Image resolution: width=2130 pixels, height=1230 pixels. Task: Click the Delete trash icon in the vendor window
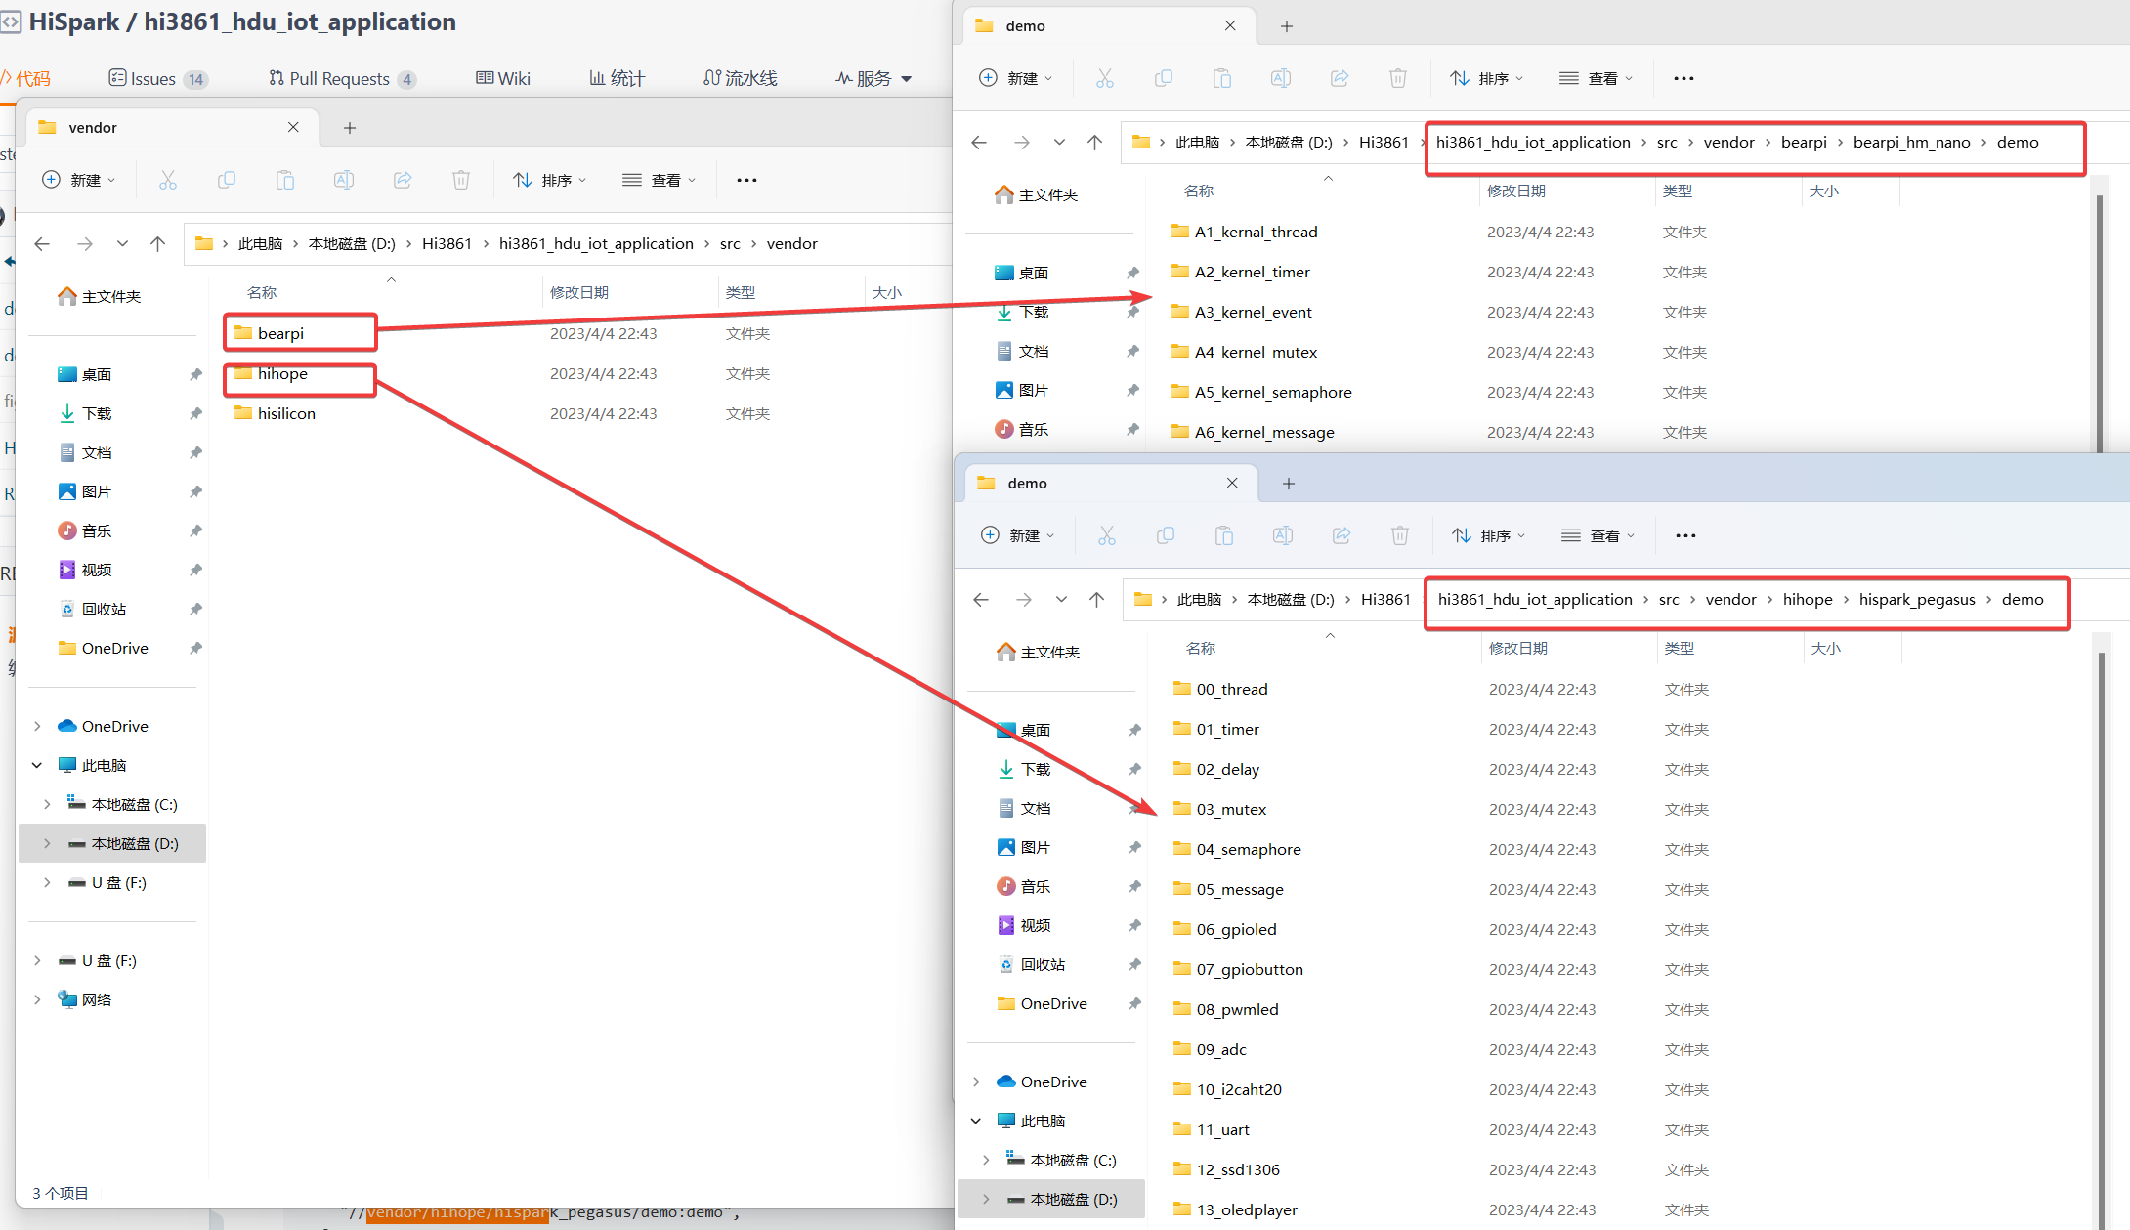coord(461,180)
